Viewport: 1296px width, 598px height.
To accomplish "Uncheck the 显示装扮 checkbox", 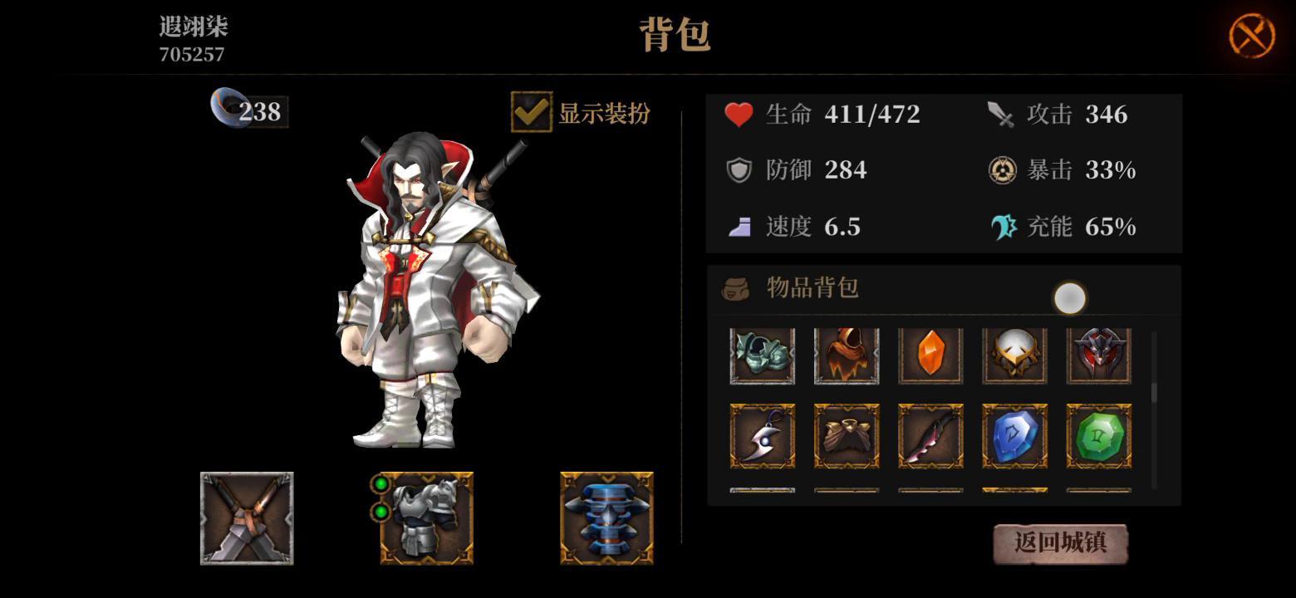I will coord(532,112).
